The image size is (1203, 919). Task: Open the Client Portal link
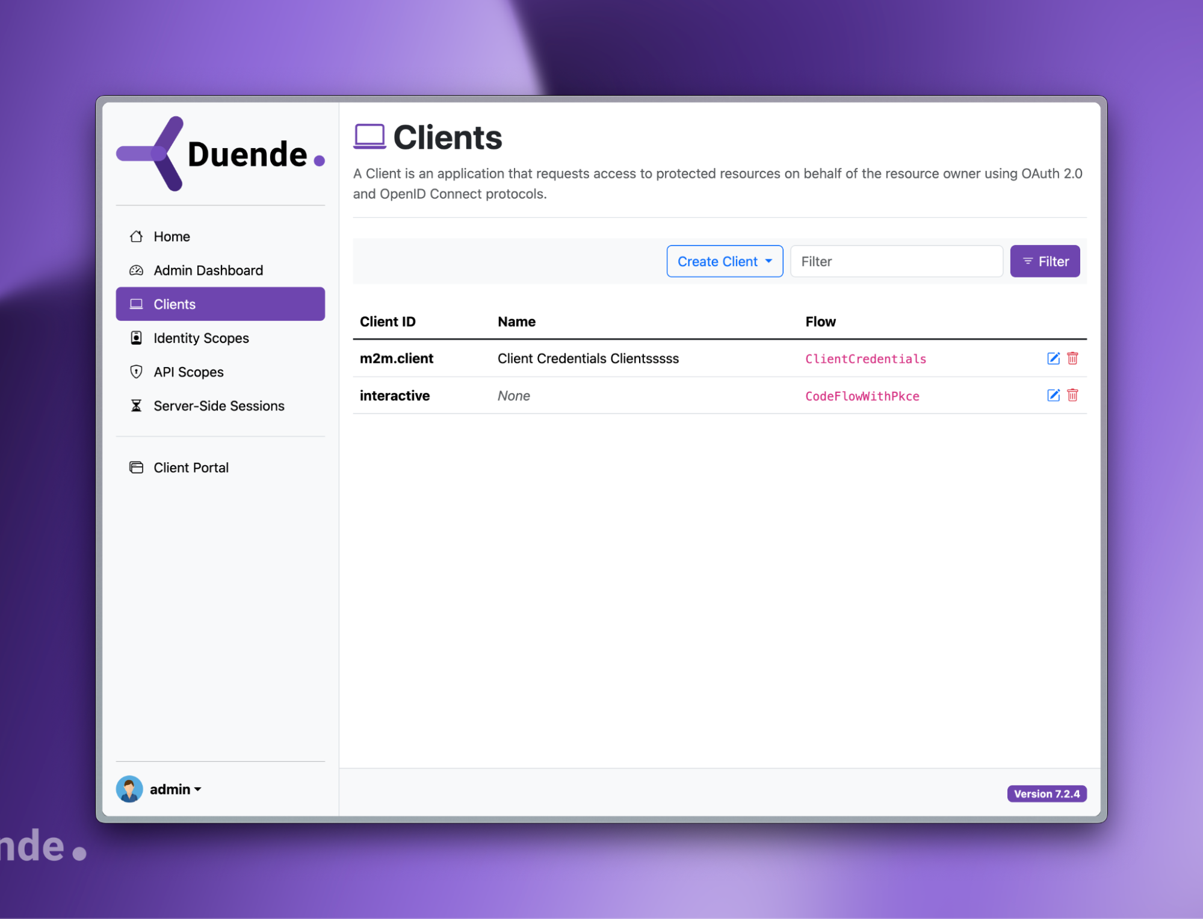(x=220, y=468)
